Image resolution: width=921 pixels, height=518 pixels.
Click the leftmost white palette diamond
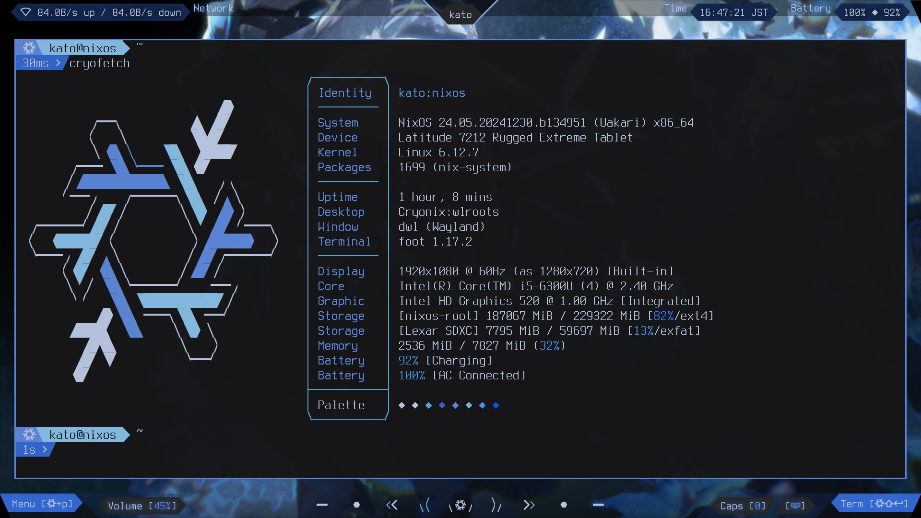401,405
